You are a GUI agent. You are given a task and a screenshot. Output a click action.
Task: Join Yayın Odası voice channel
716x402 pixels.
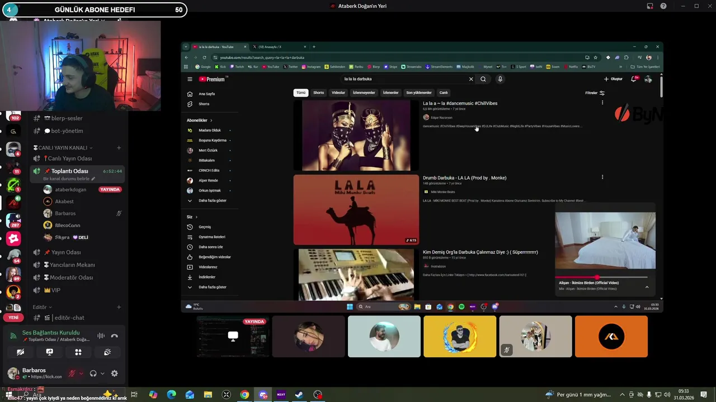(x=66, y=252)
